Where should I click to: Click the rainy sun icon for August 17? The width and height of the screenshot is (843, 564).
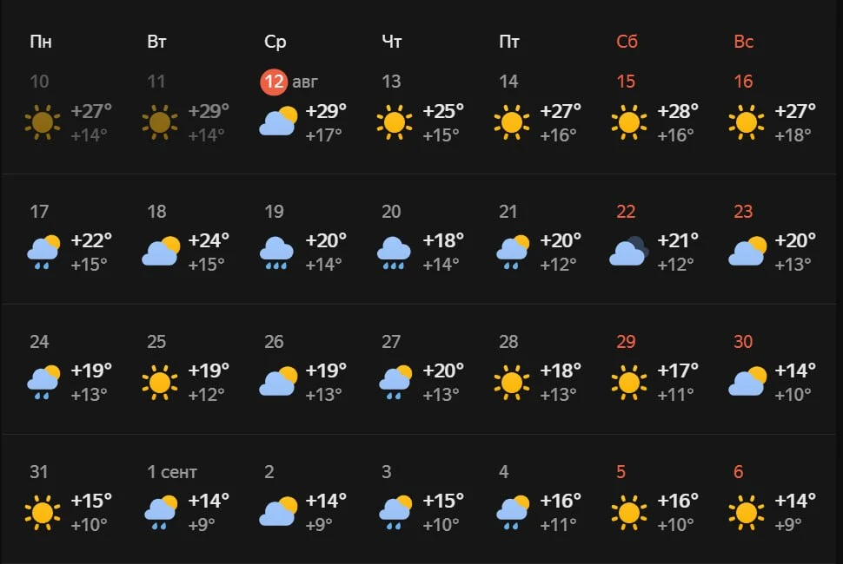43,252
